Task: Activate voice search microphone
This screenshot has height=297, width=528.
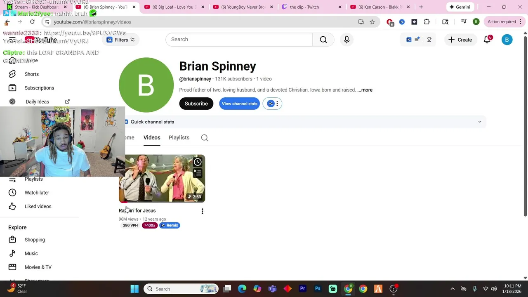Action: click(346, 40)
